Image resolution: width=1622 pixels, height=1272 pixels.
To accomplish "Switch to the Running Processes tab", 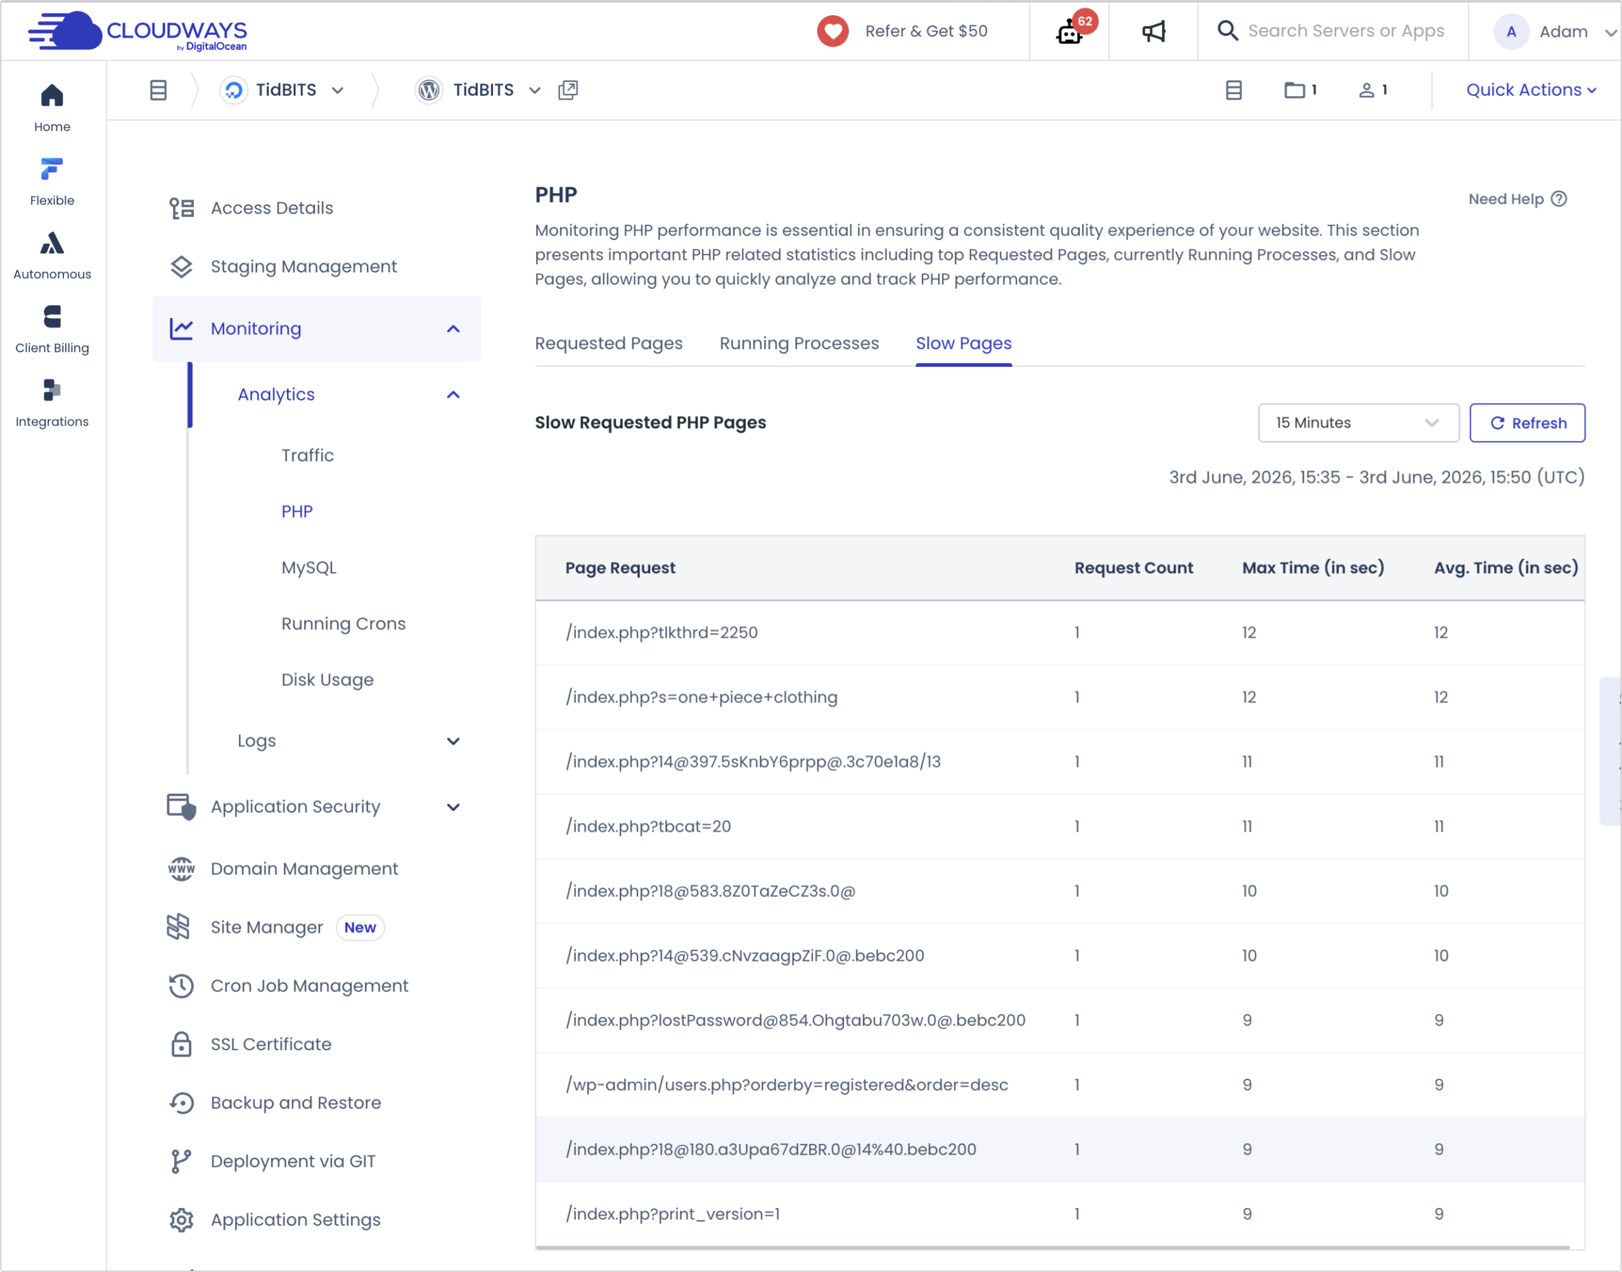I will click(799, 343).
